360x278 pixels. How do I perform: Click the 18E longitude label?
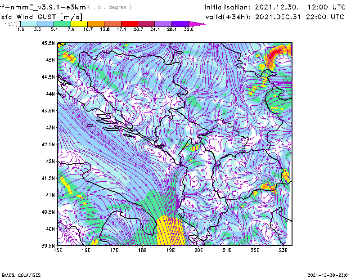142,250
